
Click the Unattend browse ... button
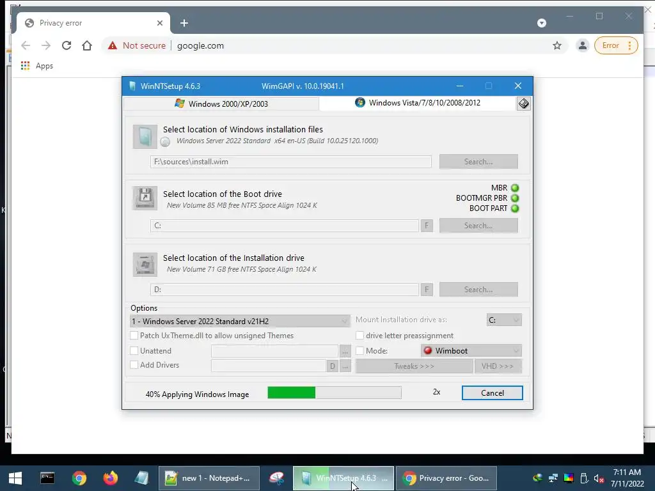pos(345,351)
